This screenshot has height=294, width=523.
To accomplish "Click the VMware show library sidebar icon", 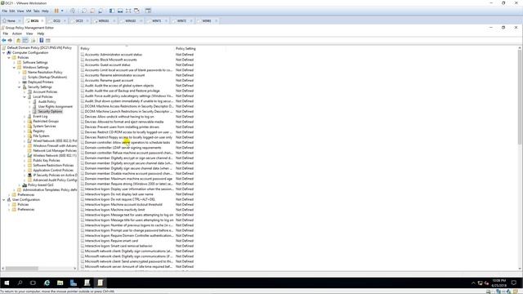I will pos(112,11).
